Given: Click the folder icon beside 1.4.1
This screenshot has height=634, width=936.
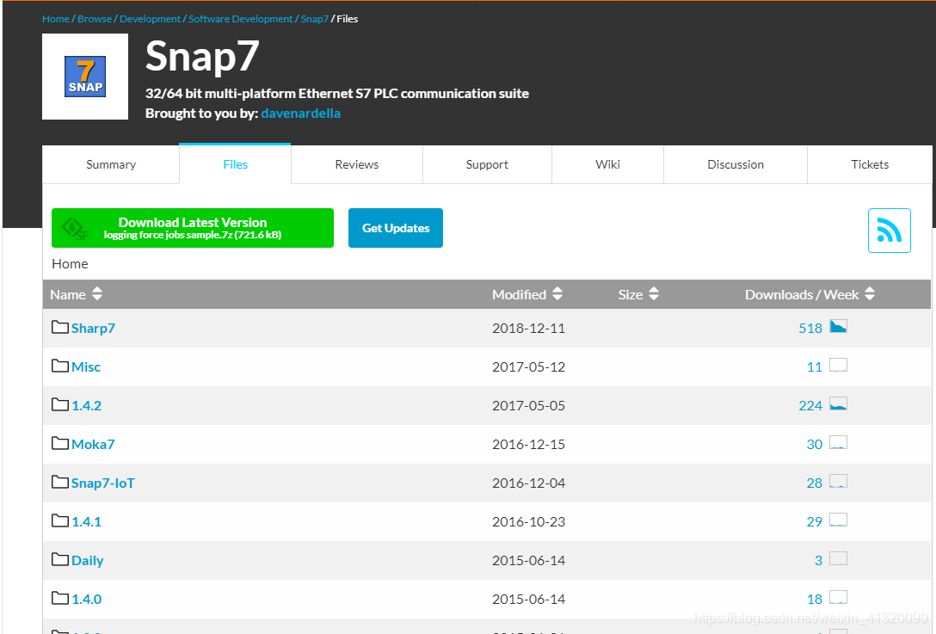Looking at the screenshot, I should click(59, 521).
